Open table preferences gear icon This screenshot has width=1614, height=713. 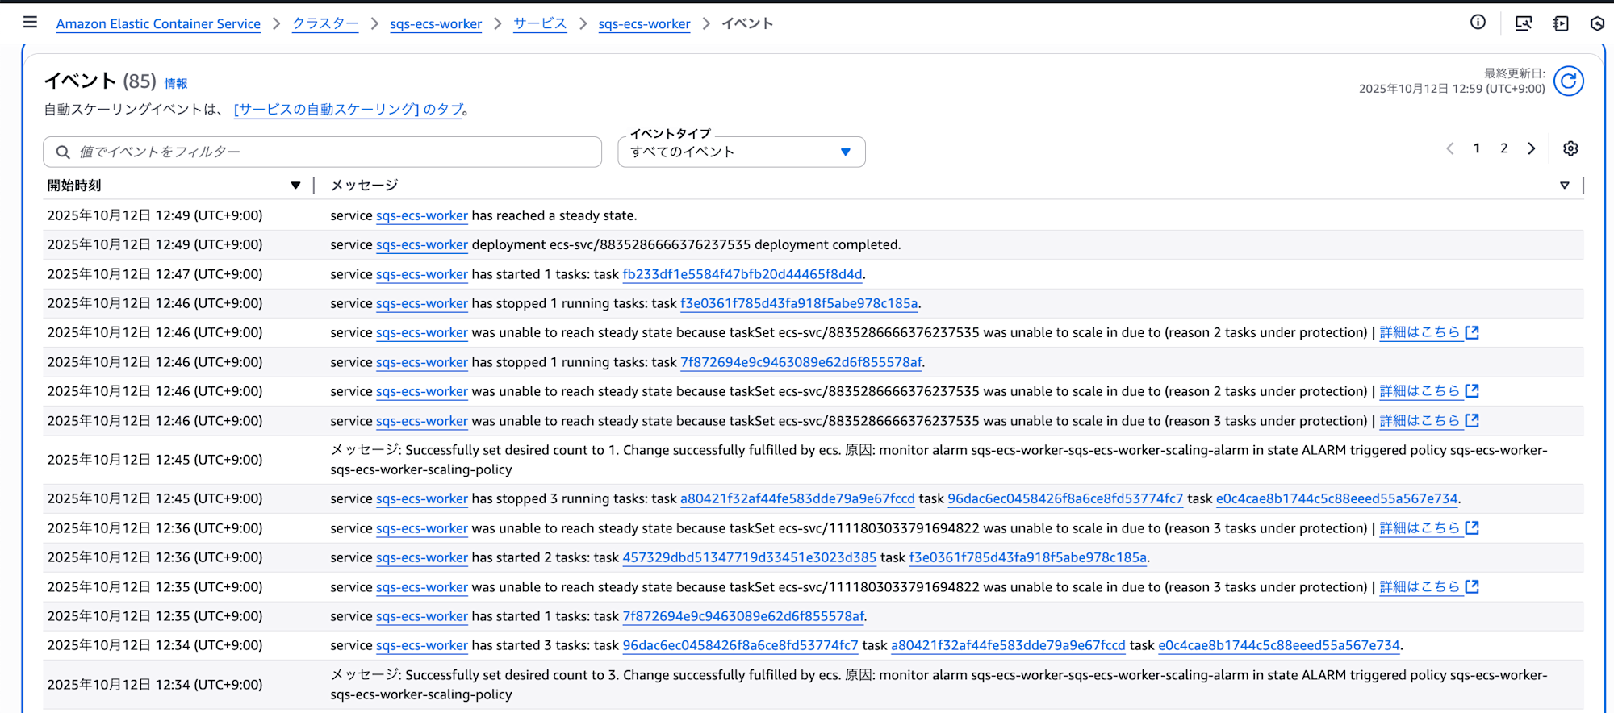[x=1570, y=148]
